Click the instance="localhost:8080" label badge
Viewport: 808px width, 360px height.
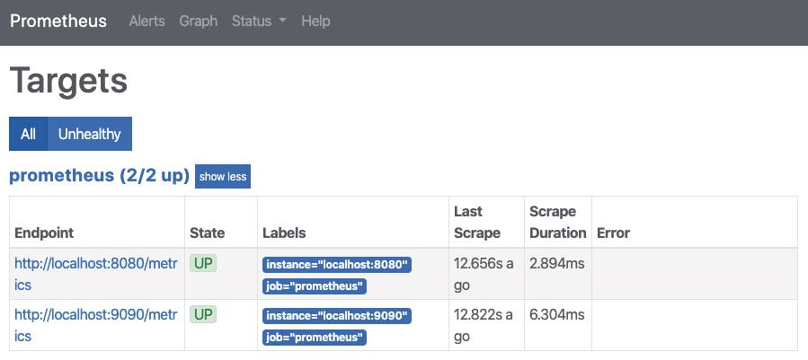click(x=337, y=265)
